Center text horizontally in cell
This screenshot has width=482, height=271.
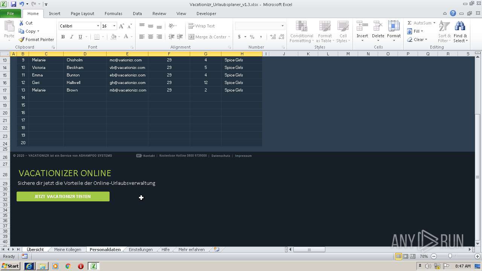coord(151,37)
